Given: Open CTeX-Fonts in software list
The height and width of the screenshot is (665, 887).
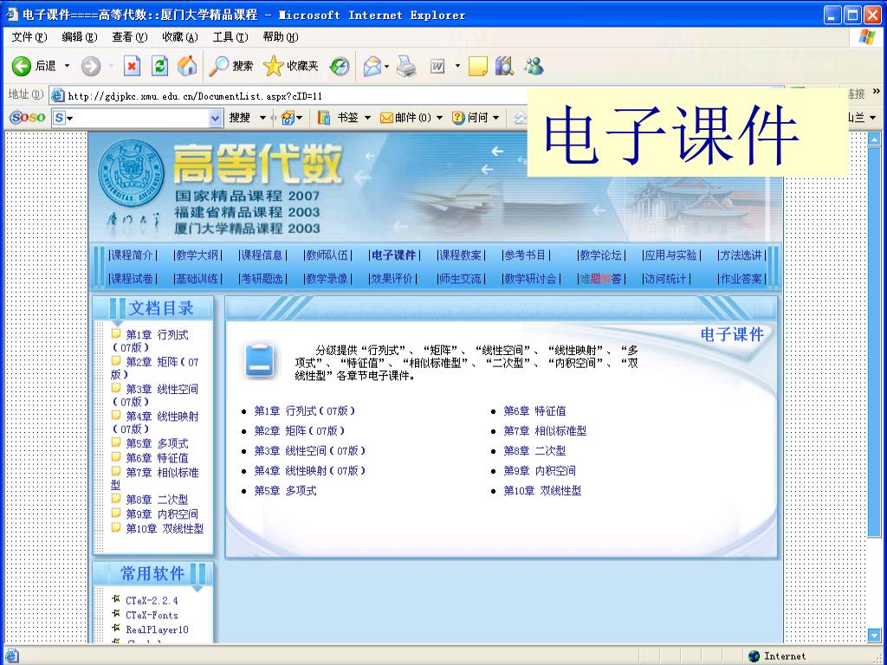Looking at the screenshot, I should pyautogui.click(x=152, y=615).
